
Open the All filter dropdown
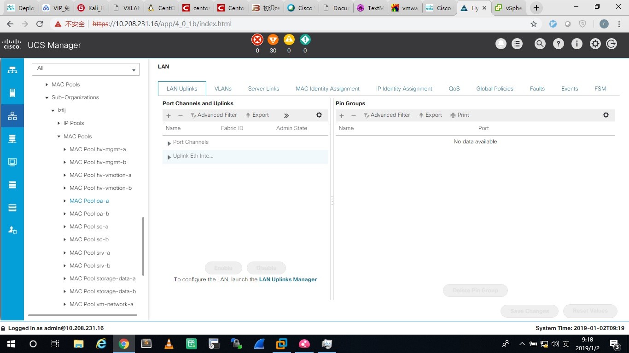coord(86,69)
